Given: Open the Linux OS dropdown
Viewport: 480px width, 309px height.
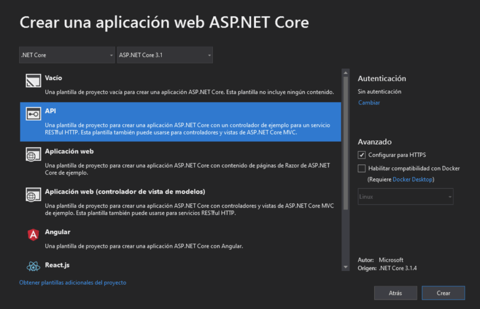Looking at the screenshot, I should pyautogui.click(x=405, y=197).
